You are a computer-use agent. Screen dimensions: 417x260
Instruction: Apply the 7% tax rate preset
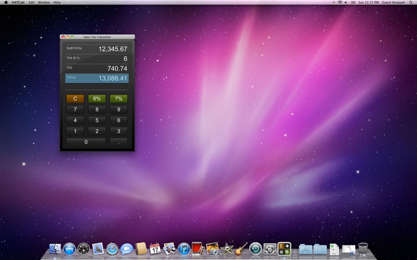pos(119,99)
